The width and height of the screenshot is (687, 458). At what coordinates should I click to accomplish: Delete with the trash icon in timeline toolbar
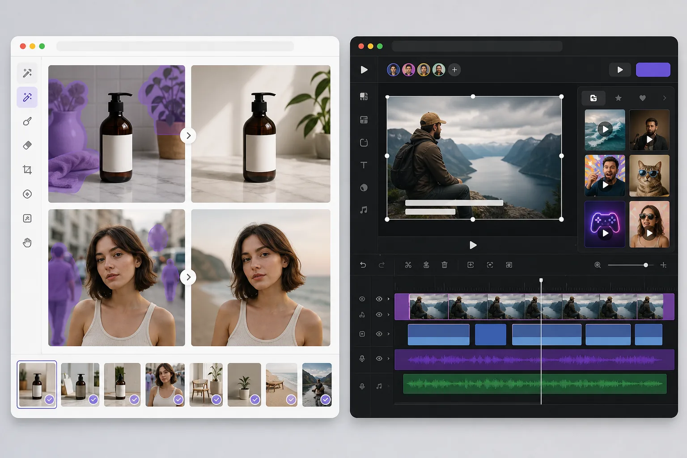[x=444, y=265]
